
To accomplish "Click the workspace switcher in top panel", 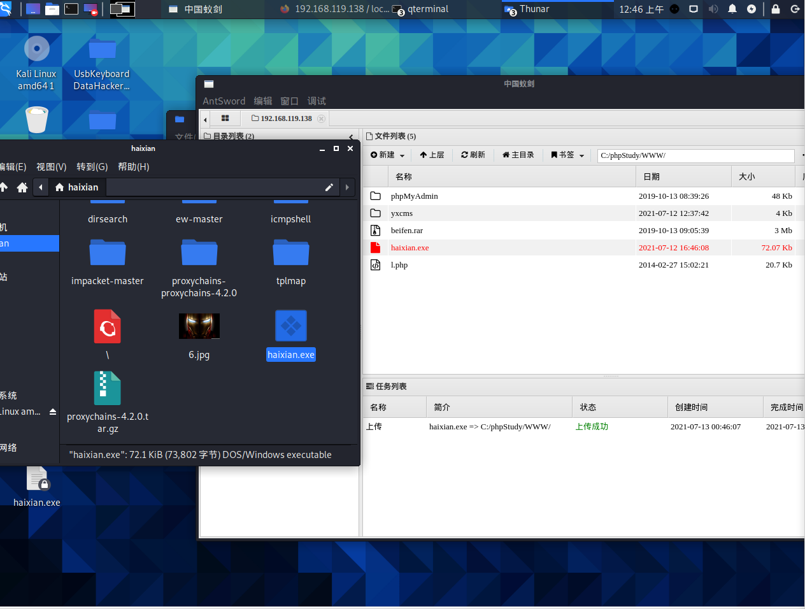I will click(122, 9).
